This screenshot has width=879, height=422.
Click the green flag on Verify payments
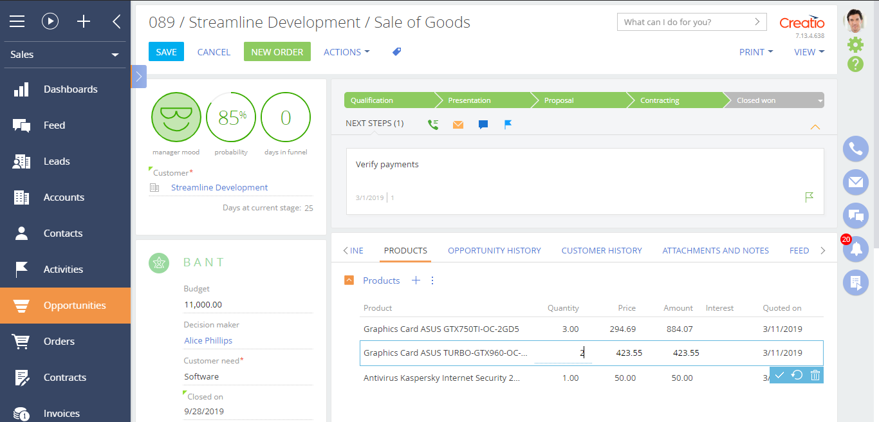(810, 197)
